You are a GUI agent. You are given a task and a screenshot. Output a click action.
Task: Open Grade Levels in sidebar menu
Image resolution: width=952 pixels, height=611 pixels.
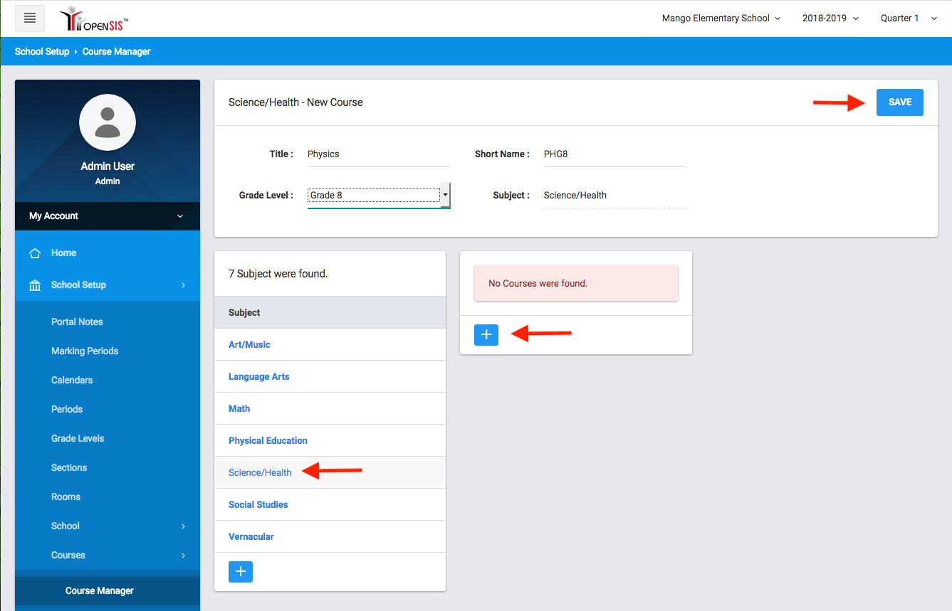(x=78, y=439)
